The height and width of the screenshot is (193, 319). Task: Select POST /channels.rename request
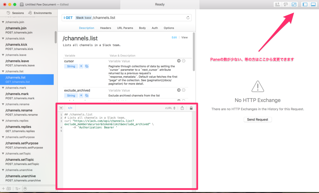[27, 112]
